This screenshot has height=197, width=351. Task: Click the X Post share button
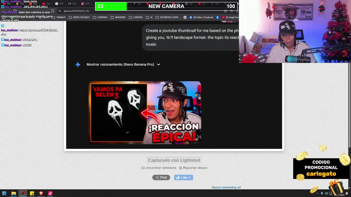point(161,178)
